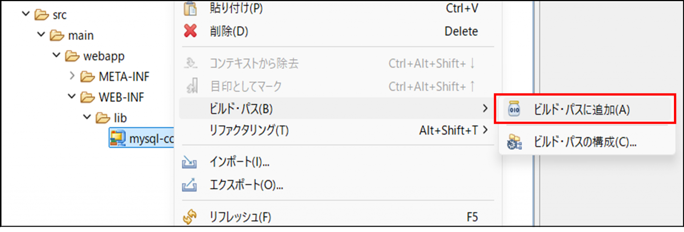Viewport: 684px width, 232px height.
Task: Click the Import tray icon
Action: 189,162
